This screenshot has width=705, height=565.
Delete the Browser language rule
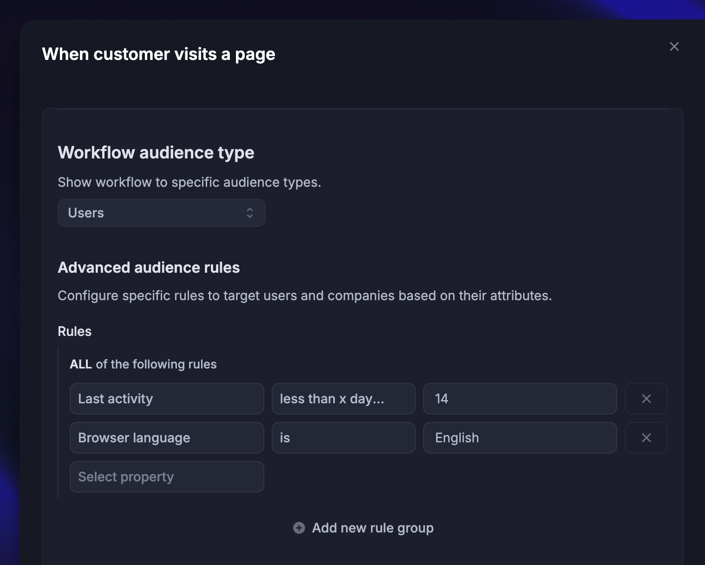click(646, 438)
